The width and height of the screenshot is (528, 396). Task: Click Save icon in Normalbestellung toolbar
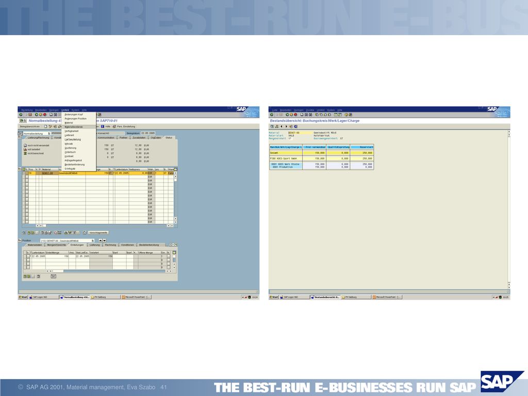tap(30, 114)
